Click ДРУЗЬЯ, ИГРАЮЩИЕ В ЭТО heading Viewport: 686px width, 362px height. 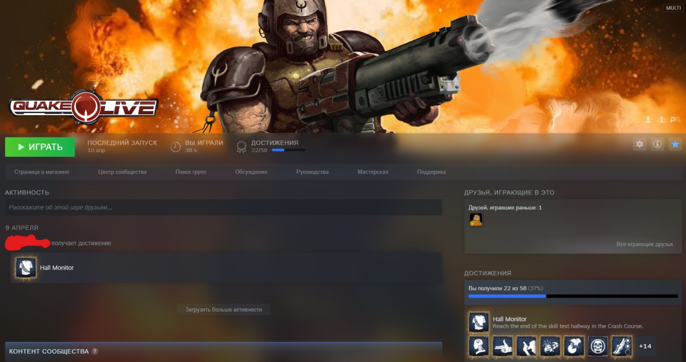point(509,192)
